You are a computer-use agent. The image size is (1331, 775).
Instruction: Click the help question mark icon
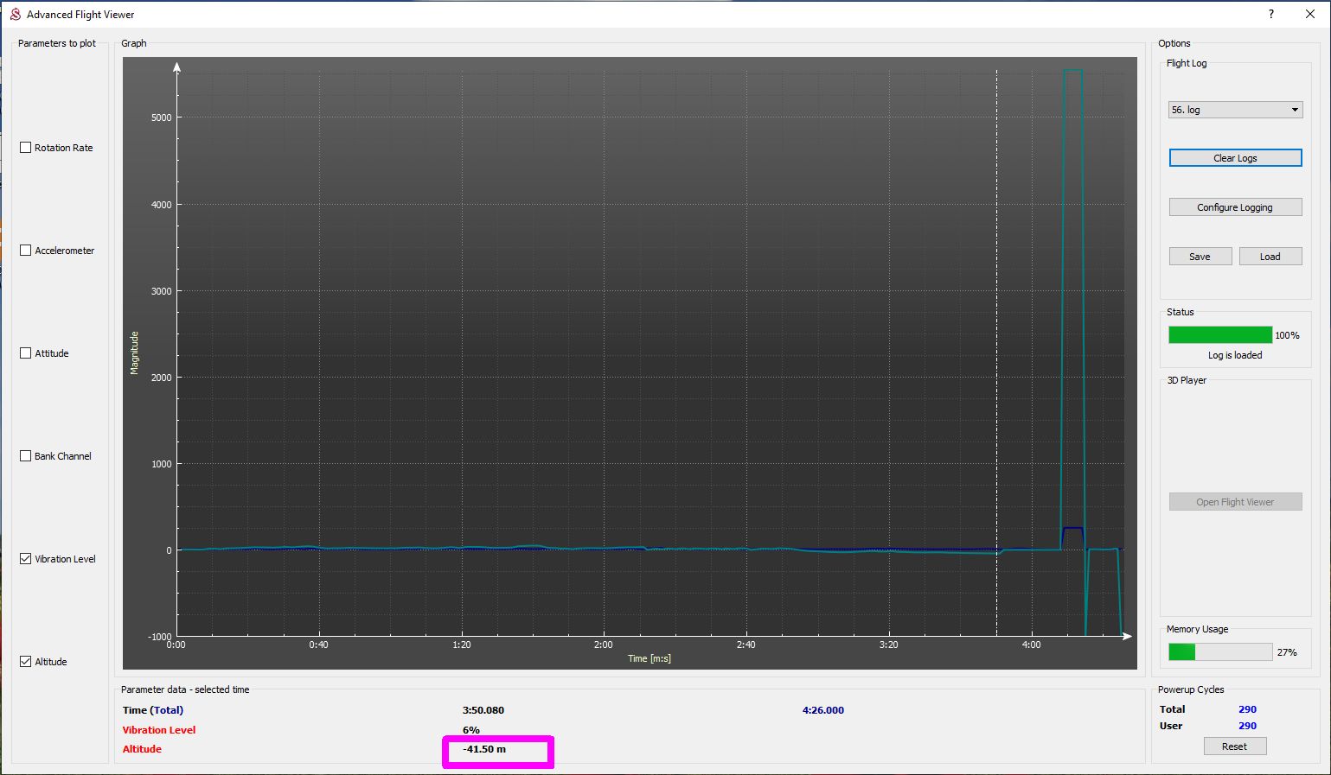tap(1270, 14)
